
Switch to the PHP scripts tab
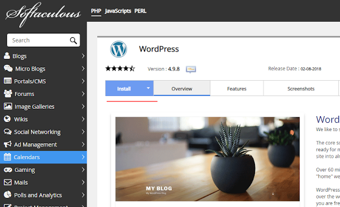point(96,11)
